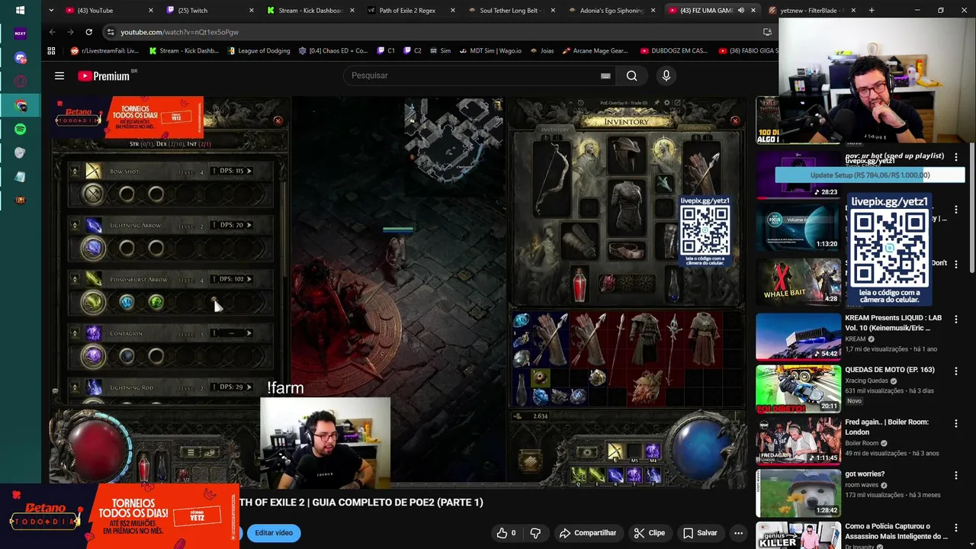
Task: Open the NEXT icon in left sidebar
Action: 20,34
